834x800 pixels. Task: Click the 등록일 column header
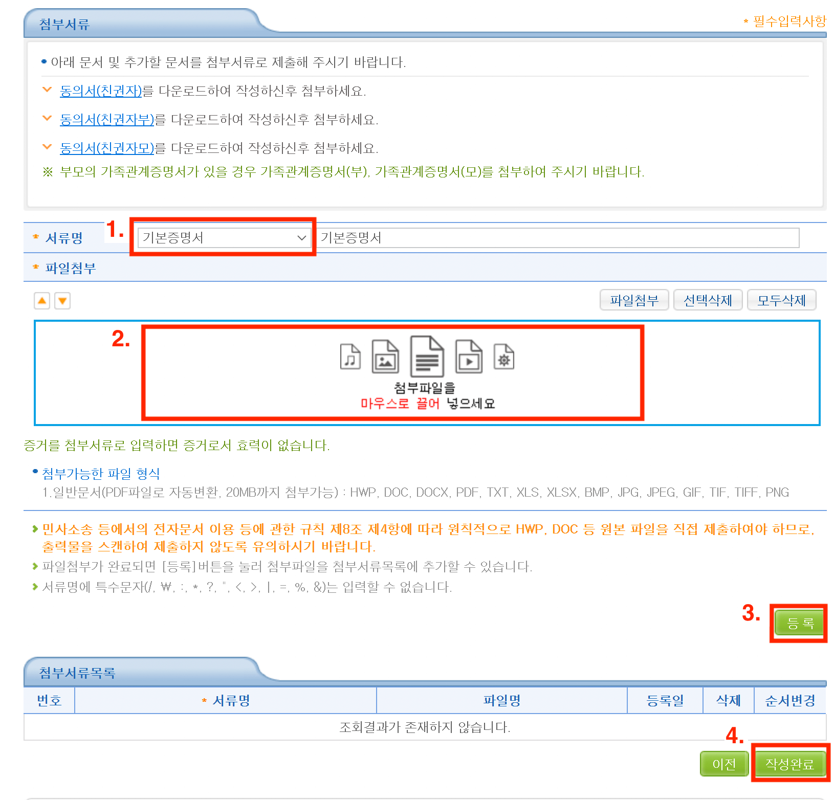665,700
